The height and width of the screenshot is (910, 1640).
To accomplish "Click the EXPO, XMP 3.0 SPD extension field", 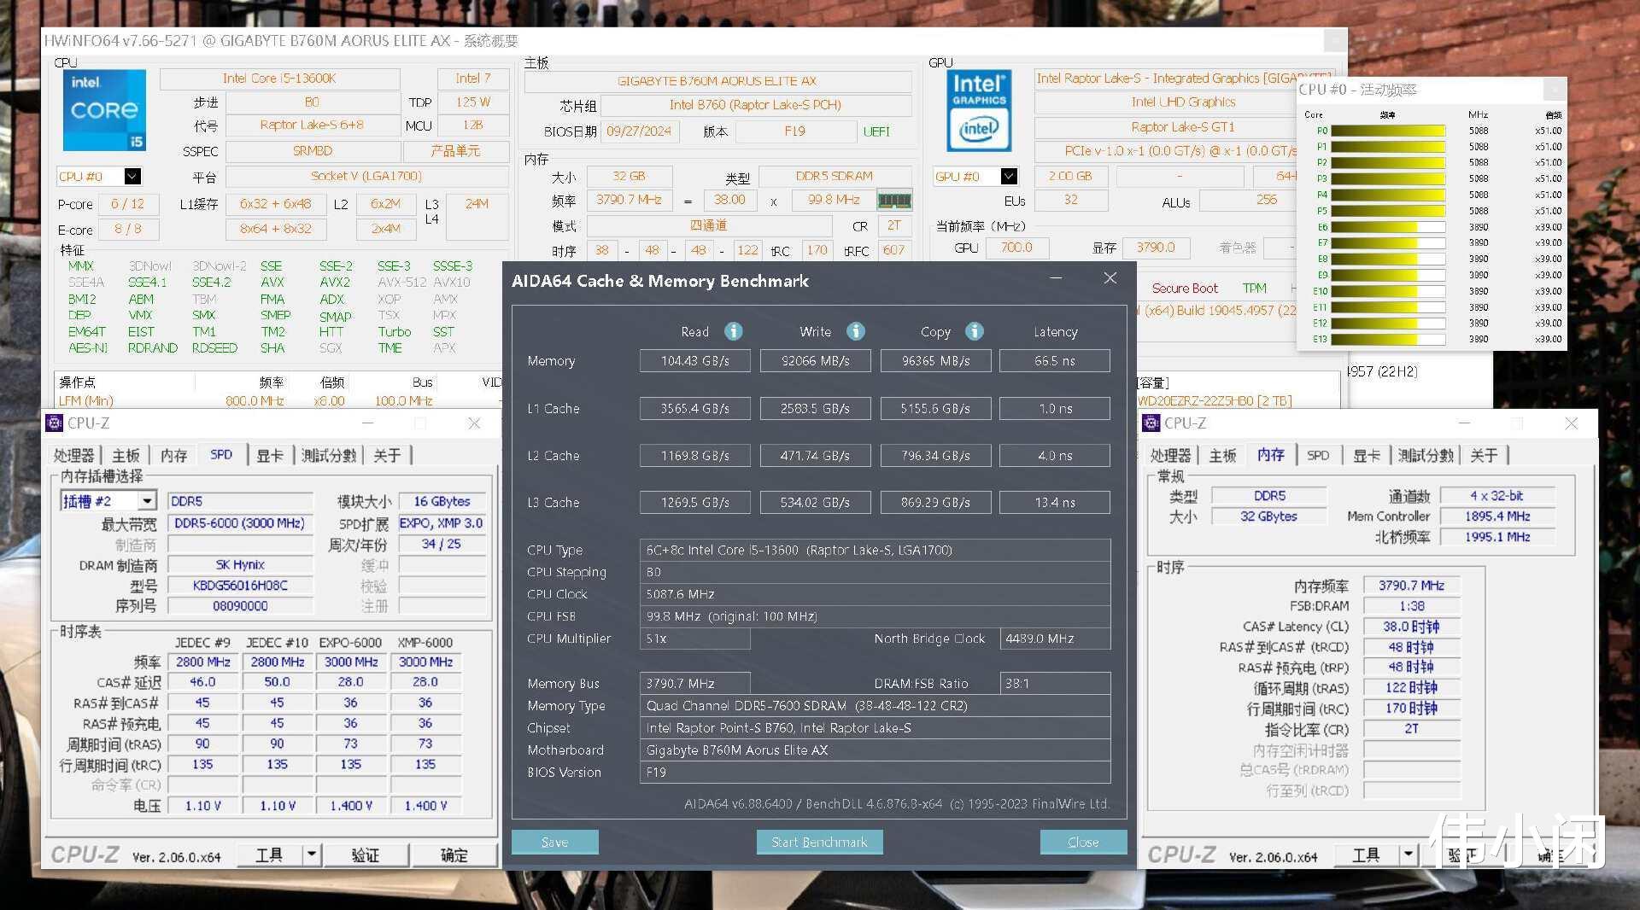I will click(441, 523).
